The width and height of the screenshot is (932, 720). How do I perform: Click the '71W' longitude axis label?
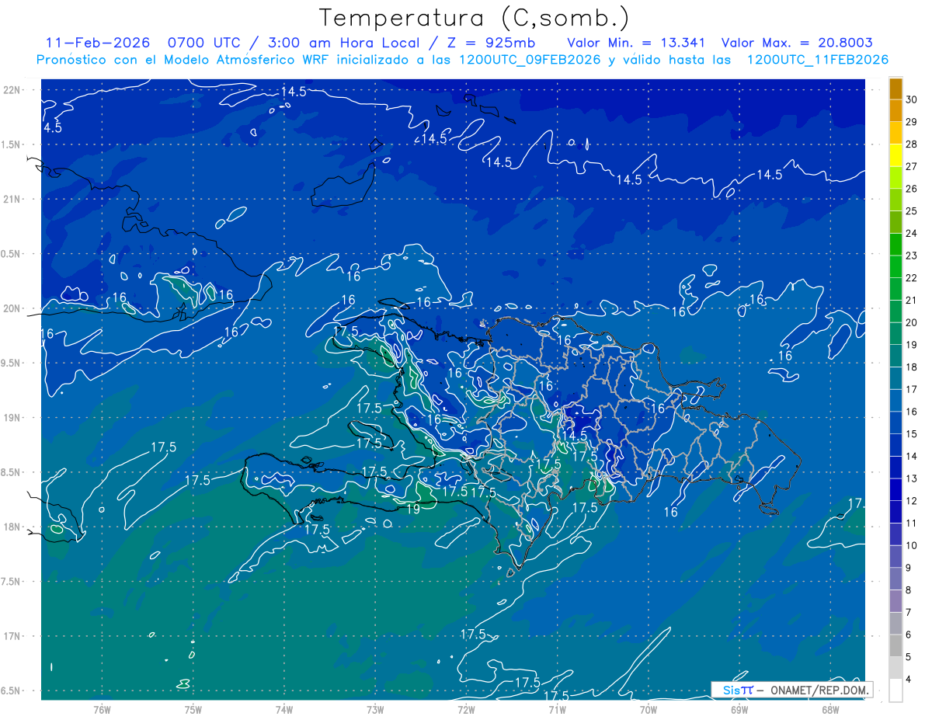(x=557, y=709)
